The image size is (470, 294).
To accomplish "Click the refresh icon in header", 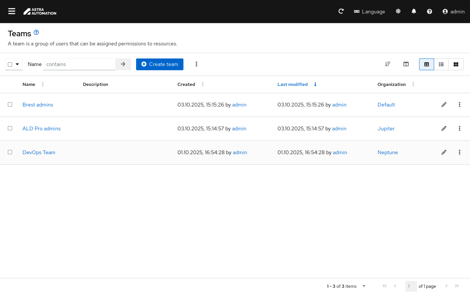I will click(341, 11).
